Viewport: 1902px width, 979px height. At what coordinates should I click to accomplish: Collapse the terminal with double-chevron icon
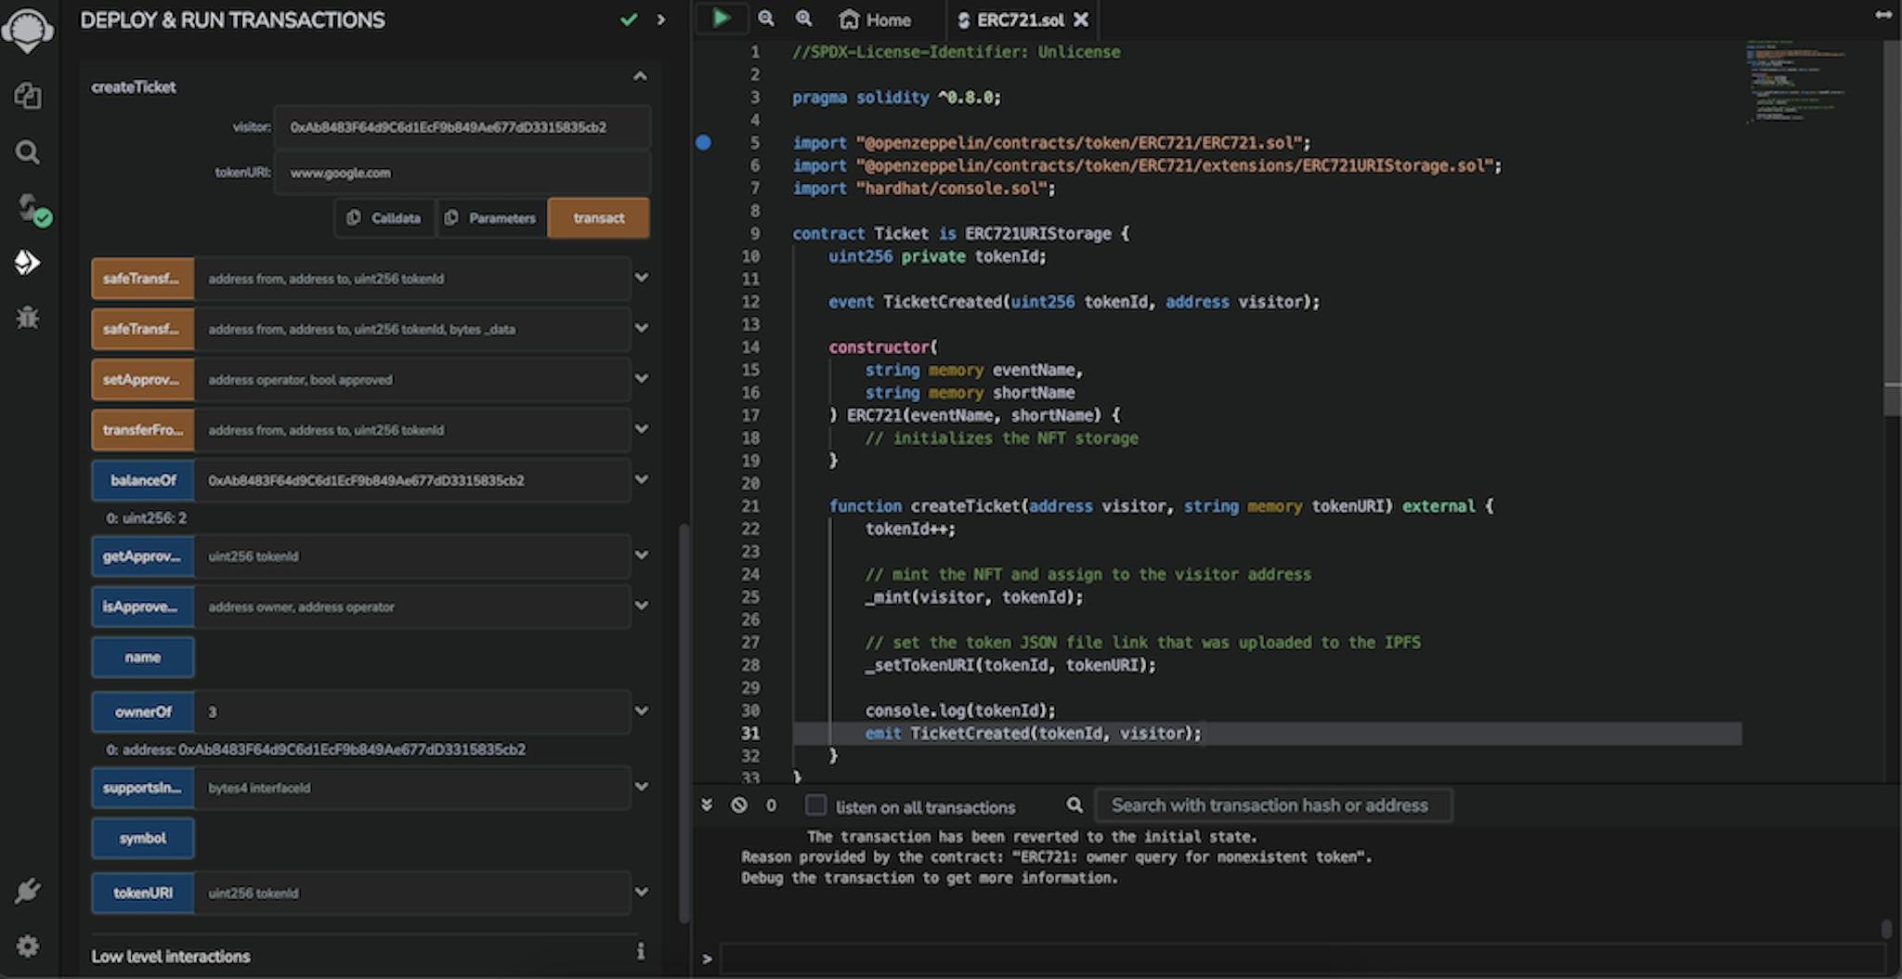click(707, 805)
